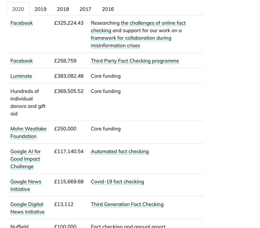Select the active 2020 tab
Image resolution: width=260 pixels, height=228 pixels.
point(18,9)
